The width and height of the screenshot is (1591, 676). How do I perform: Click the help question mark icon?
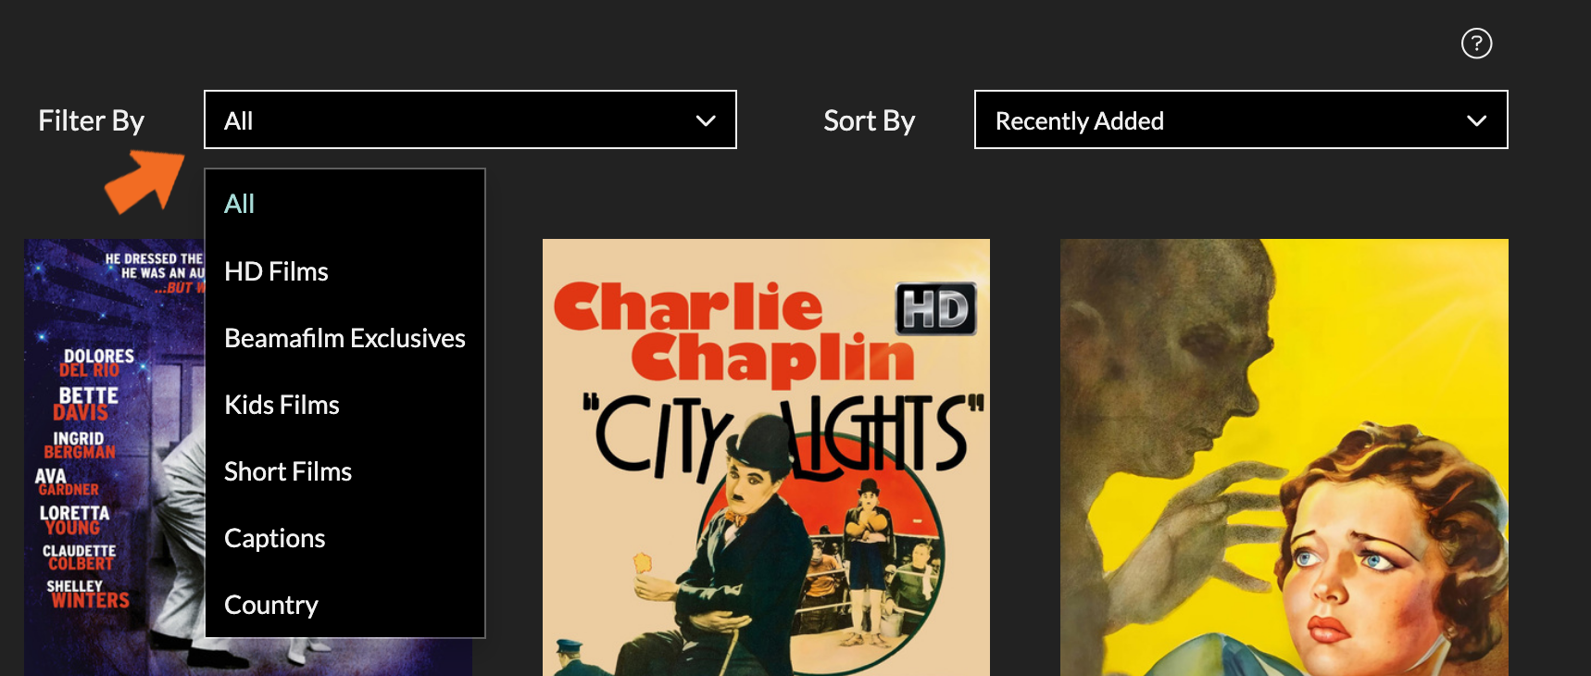[1476, 44]
